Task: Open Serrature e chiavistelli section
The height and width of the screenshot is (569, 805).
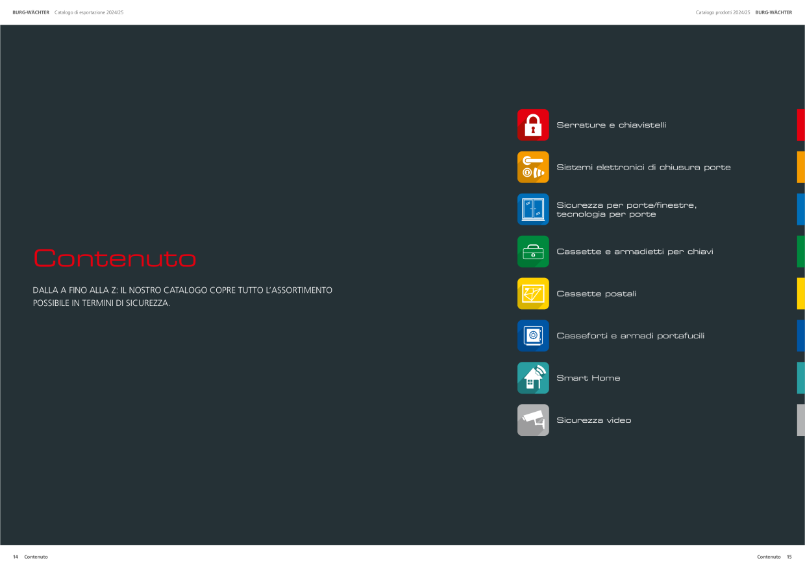Action: click(x=611, y=125)
